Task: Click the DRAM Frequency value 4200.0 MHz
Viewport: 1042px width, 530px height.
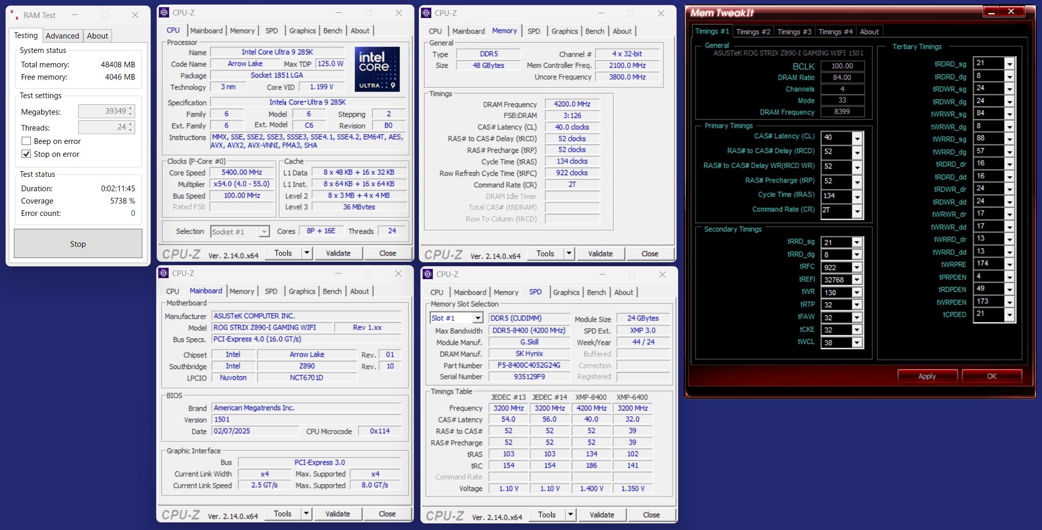Action: [572, 104]
